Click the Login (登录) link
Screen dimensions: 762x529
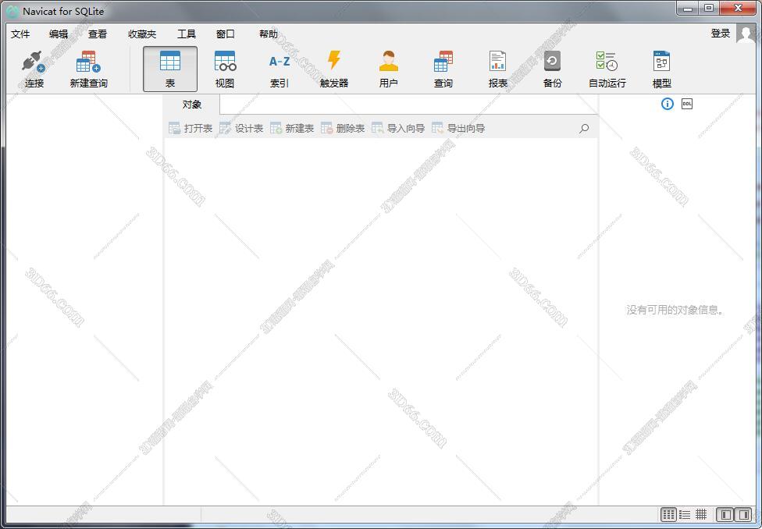click(720, 34)
